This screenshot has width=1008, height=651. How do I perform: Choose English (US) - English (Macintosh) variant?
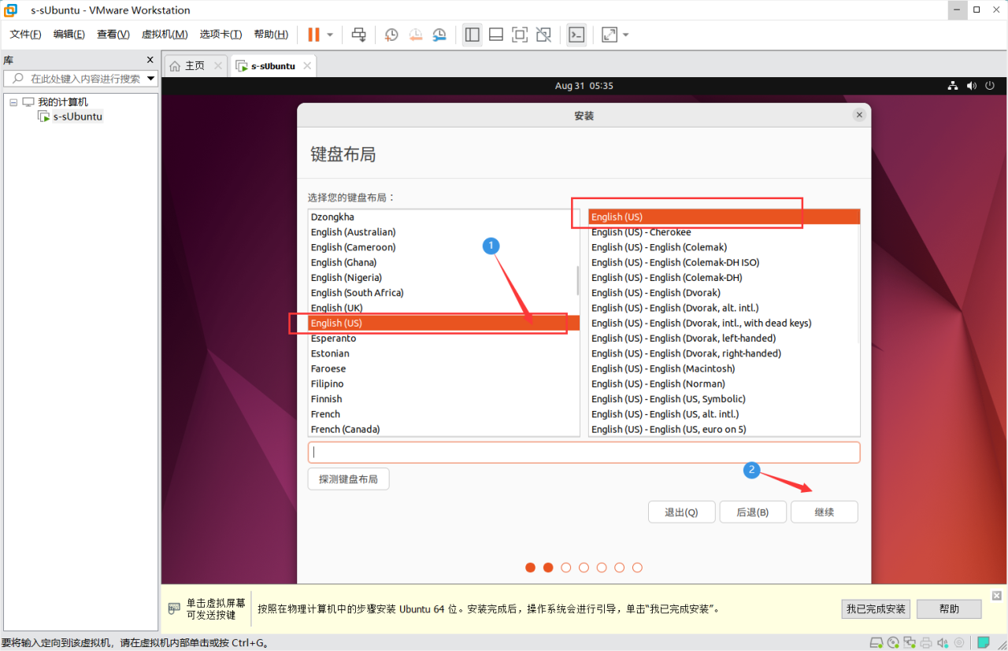tap(724, 368)
